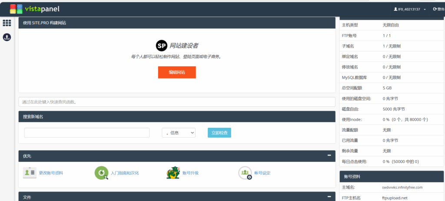445x201 pixels.
Task: Open the IF0_40213137 user account dropdown
Action: 410,9
